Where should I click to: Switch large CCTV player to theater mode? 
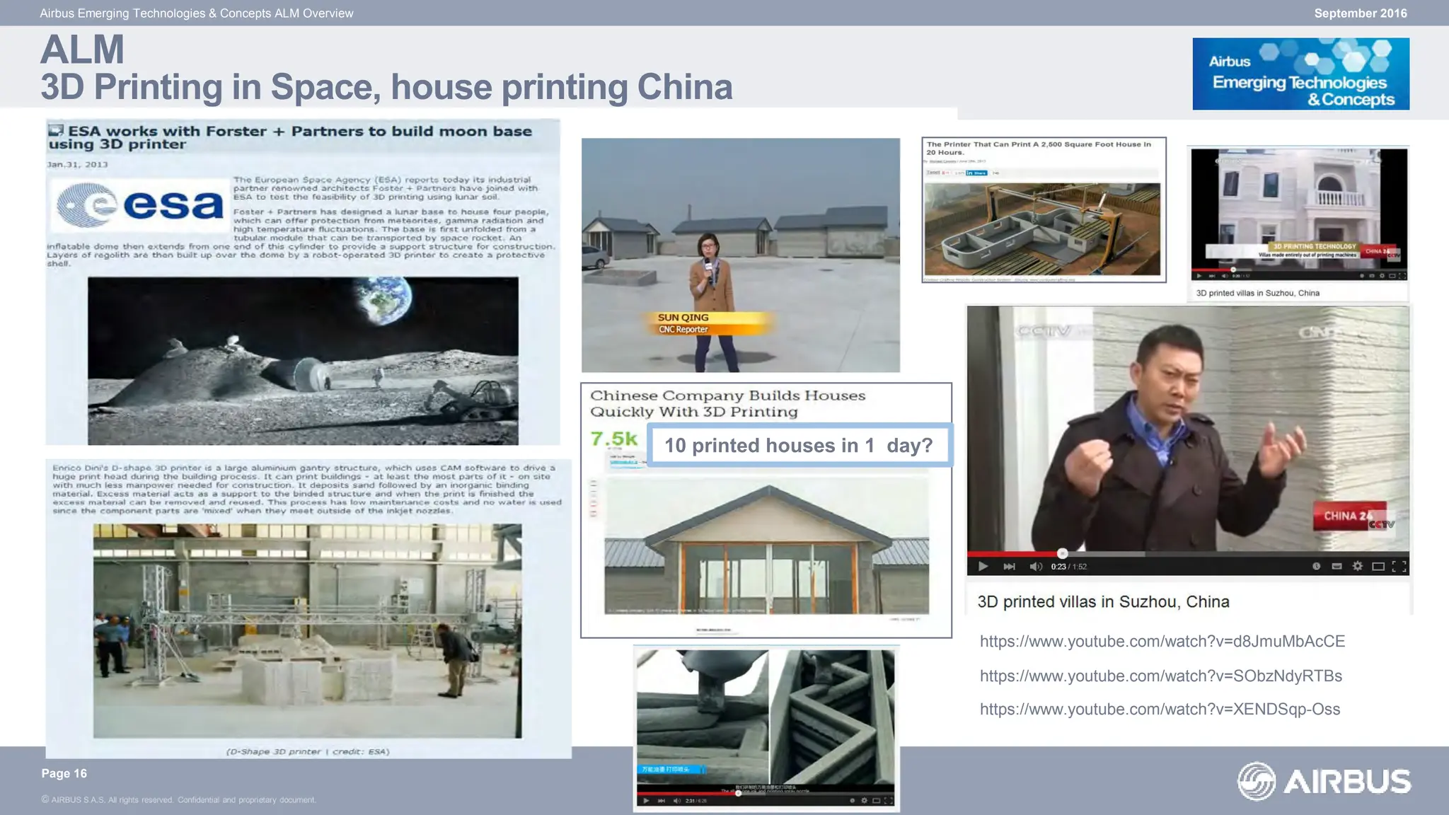(1378, 566)
